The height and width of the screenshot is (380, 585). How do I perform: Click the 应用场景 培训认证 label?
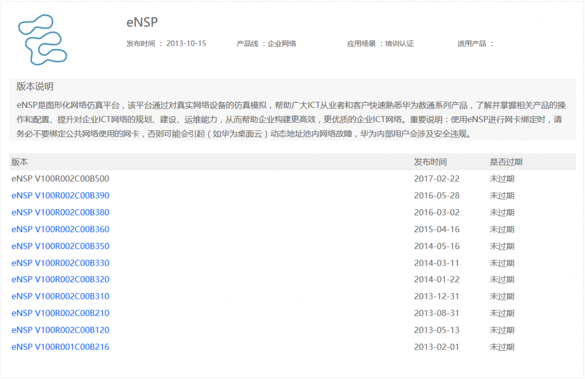[380, 43]
